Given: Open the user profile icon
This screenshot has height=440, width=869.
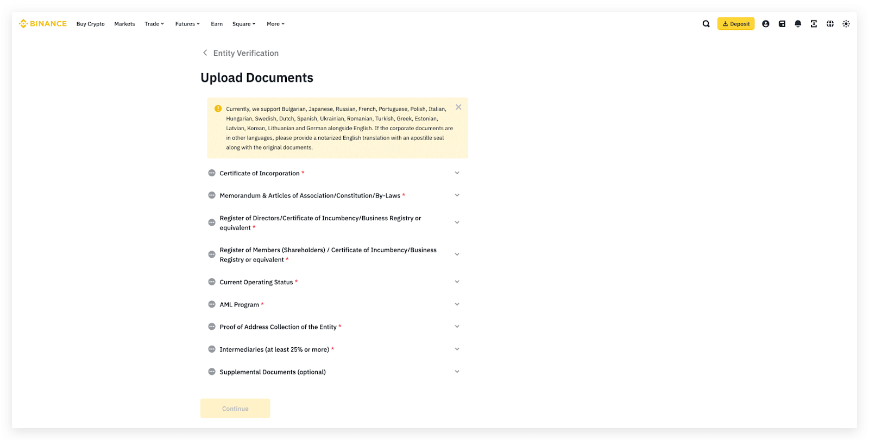Looking at the screenshot, I should tap(766, 24).
